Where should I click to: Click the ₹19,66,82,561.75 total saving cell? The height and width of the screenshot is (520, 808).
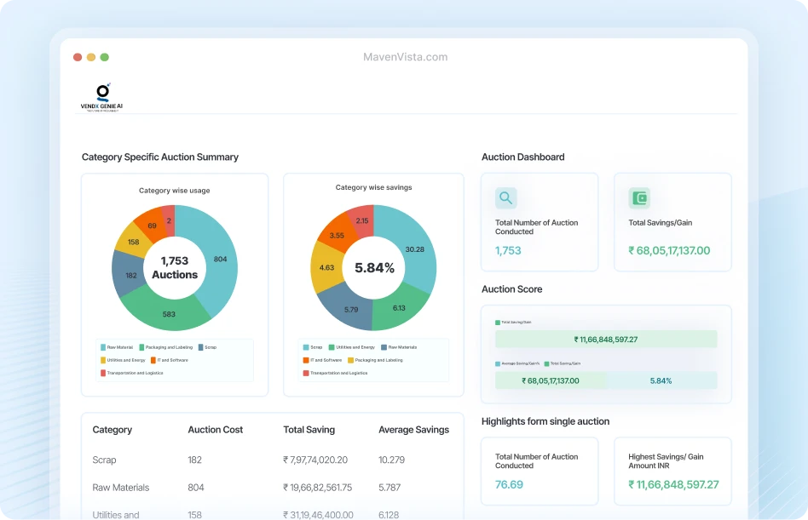pos(317,488)
